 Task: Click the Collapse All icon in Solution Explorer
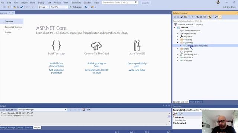tap(201, 17)
